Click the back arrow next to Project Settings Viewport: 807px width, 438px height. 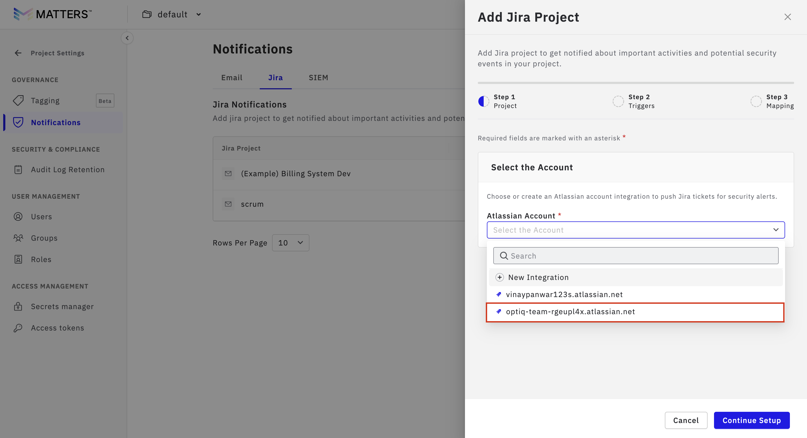(x=18, y=53)
